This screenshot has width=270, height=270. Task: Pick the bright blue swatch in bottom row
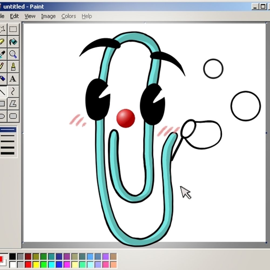click(59, 265)
